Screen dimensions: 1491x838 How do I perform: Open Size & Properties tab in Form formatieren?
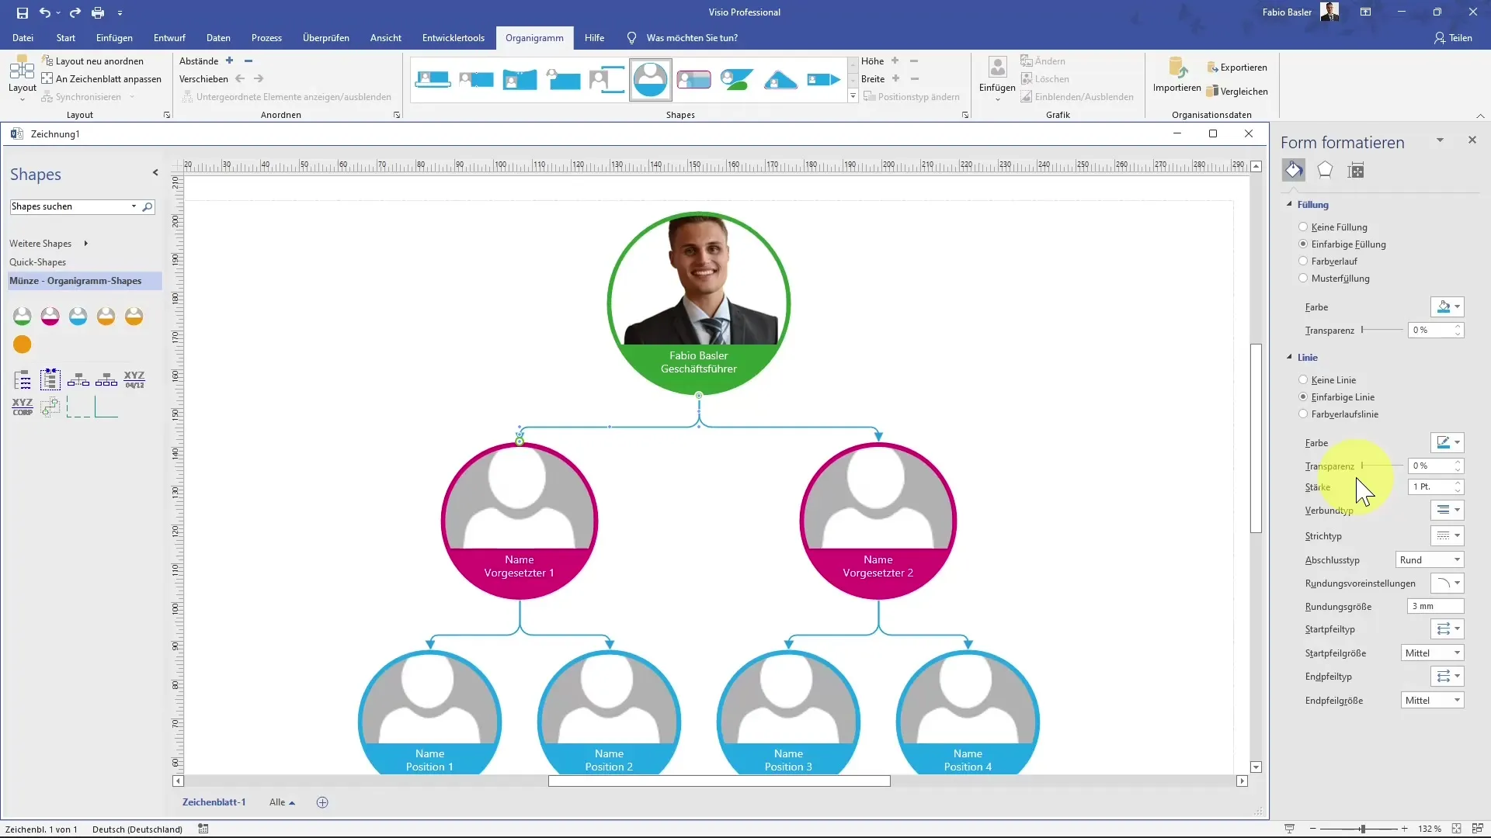[1356, 171]
